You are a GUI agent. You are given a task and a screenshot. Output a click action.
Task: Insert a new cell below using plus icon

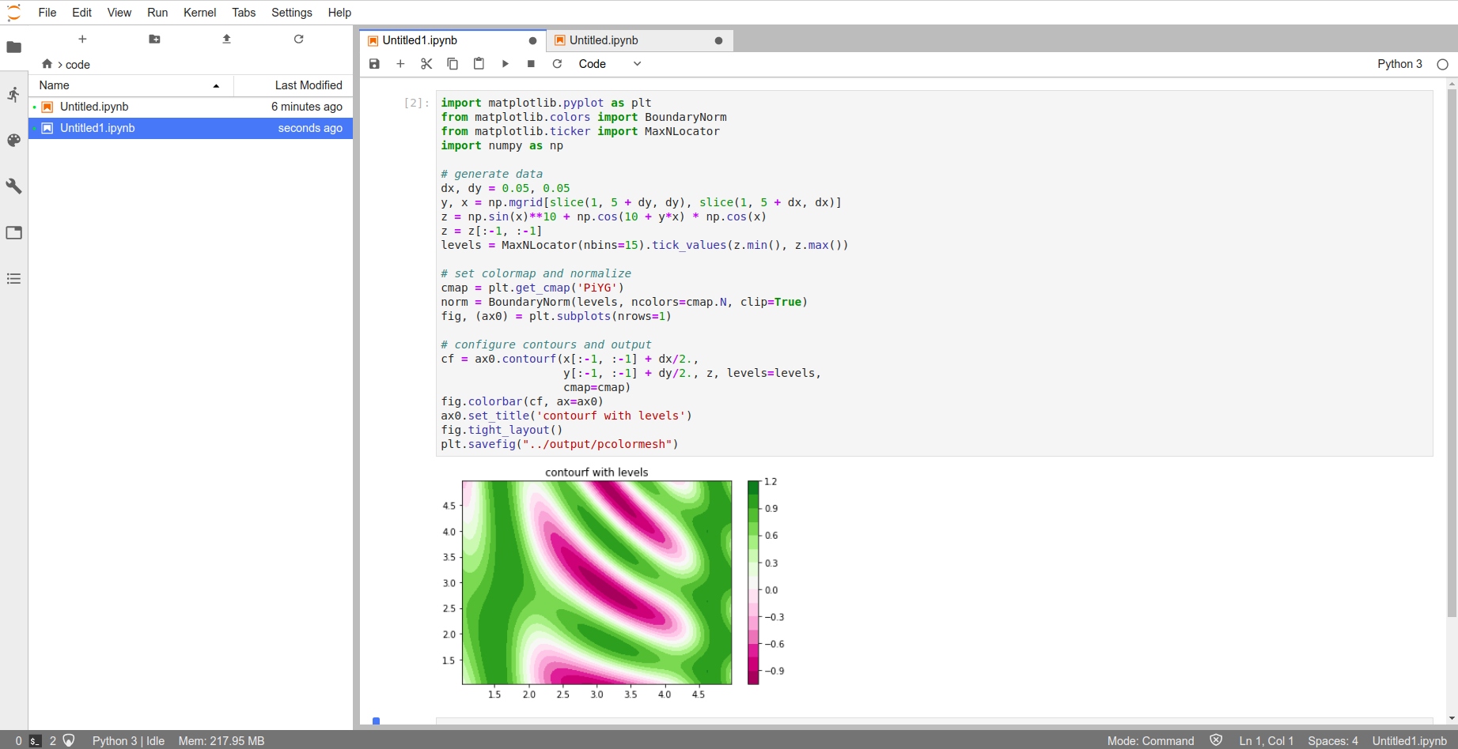pos(400,64)
